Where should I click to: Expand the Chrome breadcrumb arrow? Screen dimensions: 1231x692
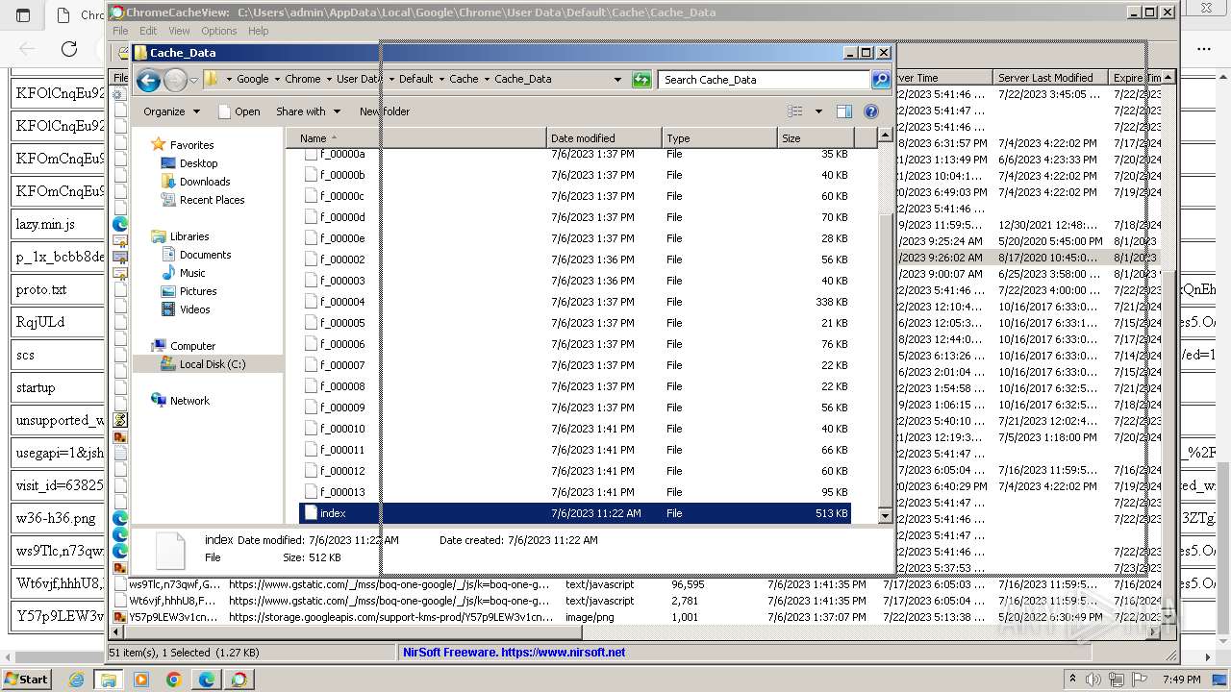tap(329, 80)
